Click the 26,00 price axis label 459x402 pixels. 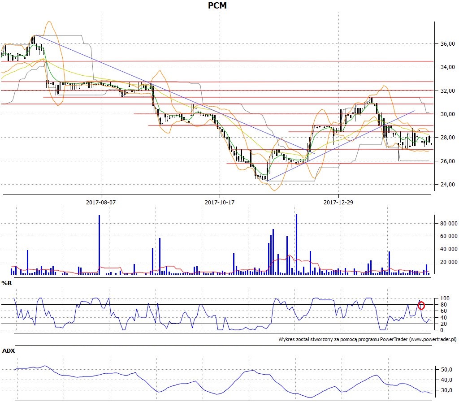(x=448, y=161)
